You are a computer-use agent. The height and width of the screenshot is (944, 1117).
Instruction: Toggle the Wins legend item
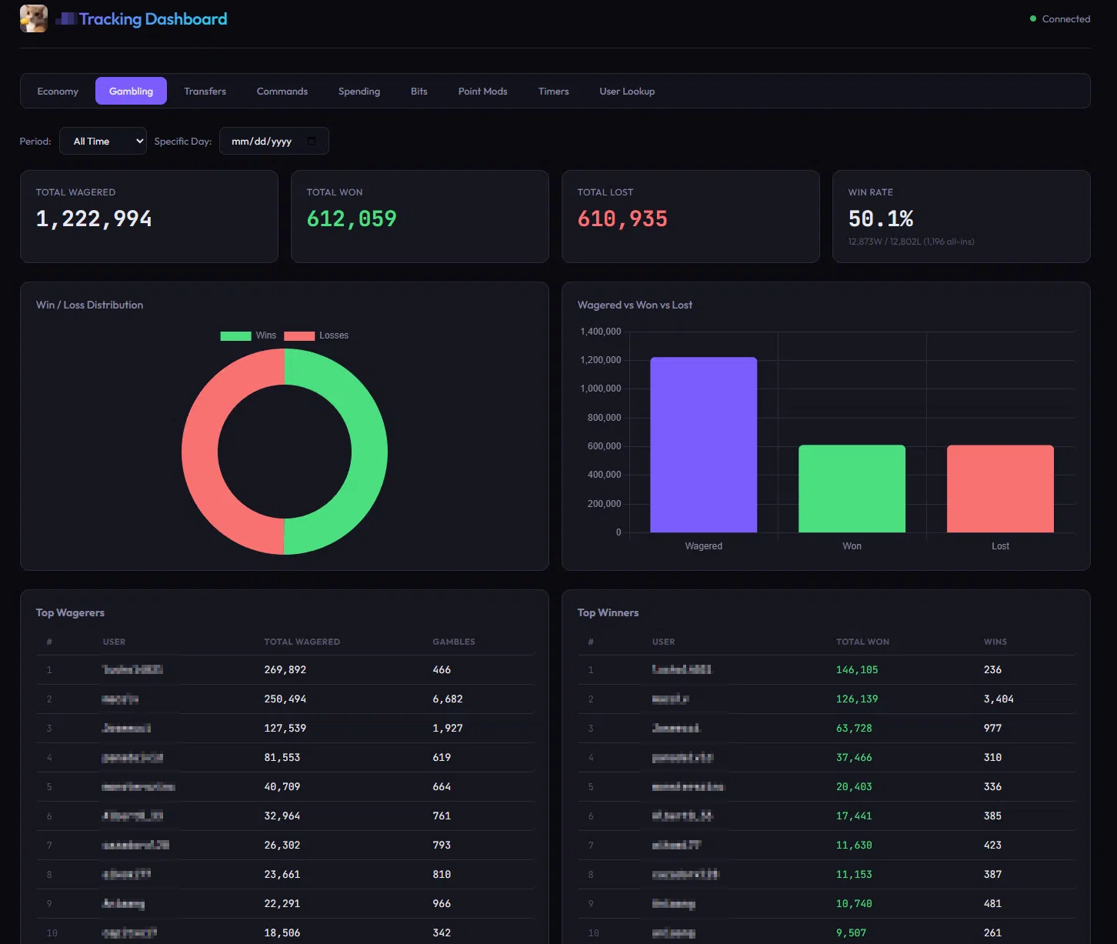pos(248,335)
